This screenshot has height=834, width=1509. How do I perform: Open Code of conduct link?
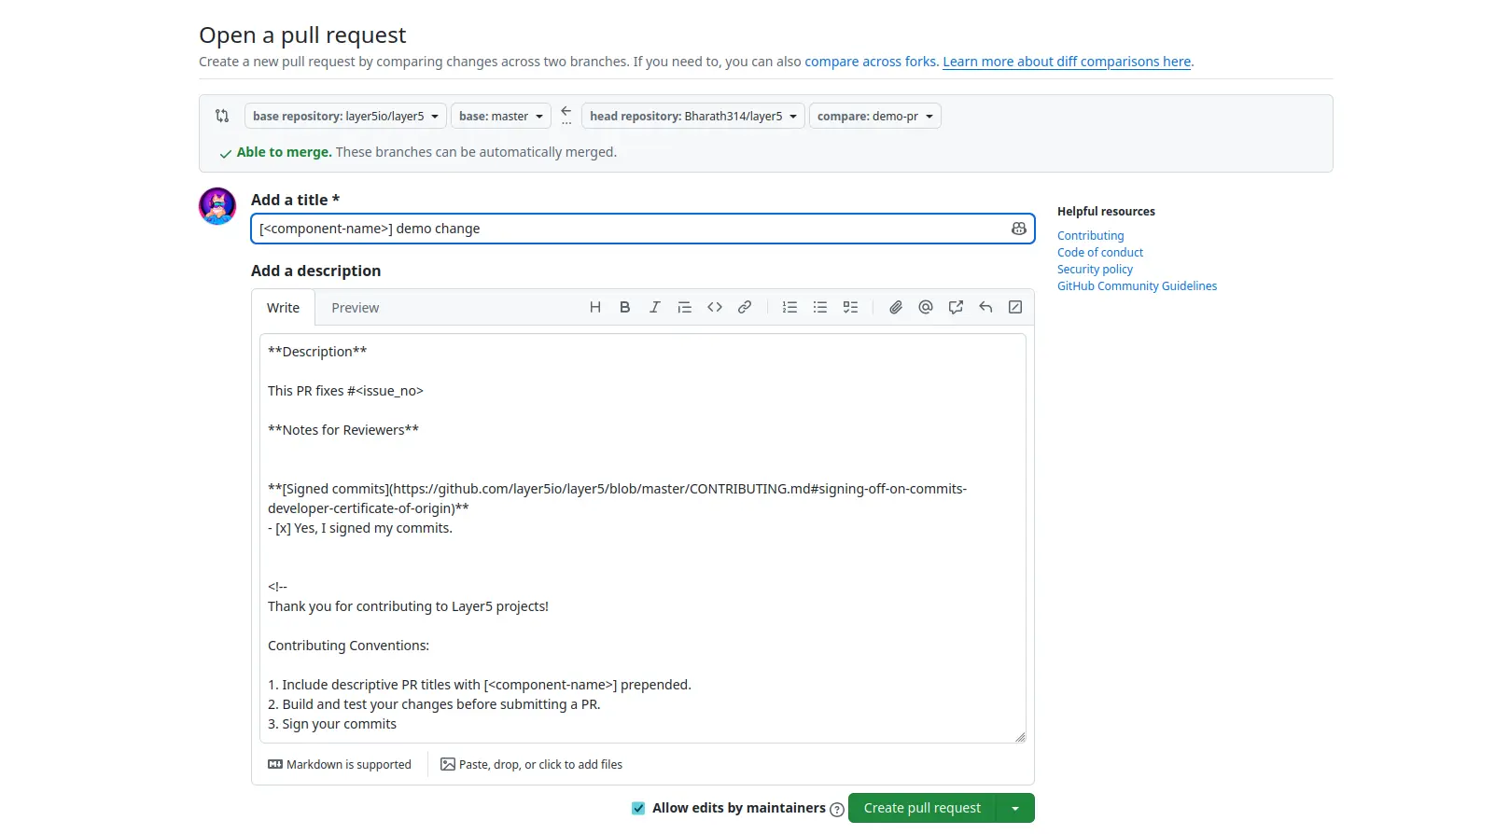[1100, 253]
